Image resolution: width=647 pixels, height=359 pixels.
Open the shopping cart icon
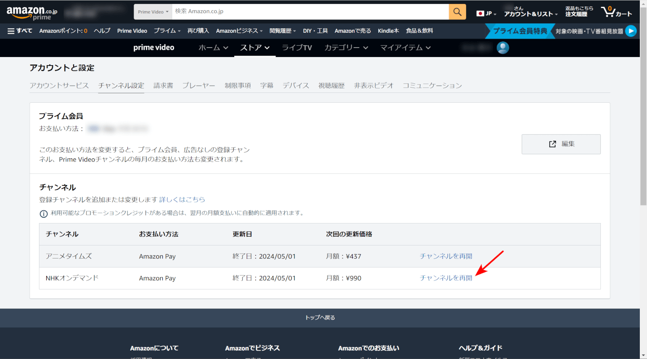[617, 12]
